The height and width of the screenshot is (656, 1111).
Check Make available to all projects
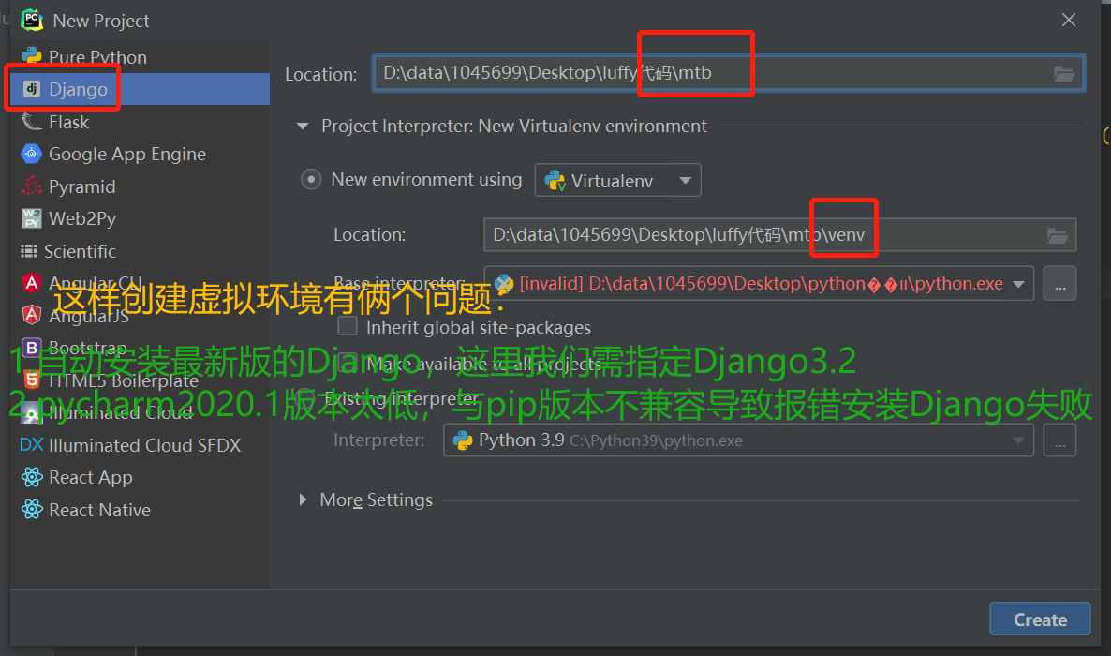(x=348, y=365)
